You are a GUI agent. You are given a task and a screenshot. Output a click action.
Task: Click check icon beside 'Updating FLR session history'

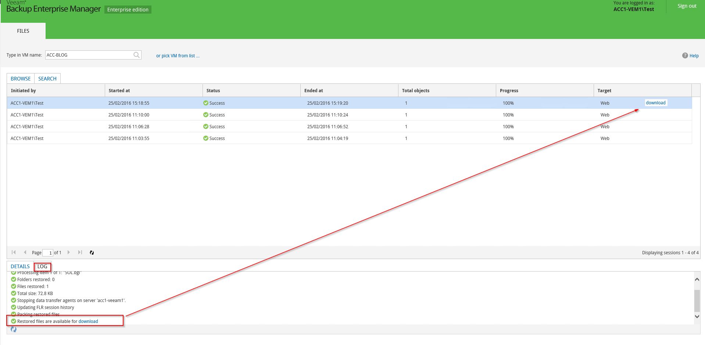click(14, 307)
